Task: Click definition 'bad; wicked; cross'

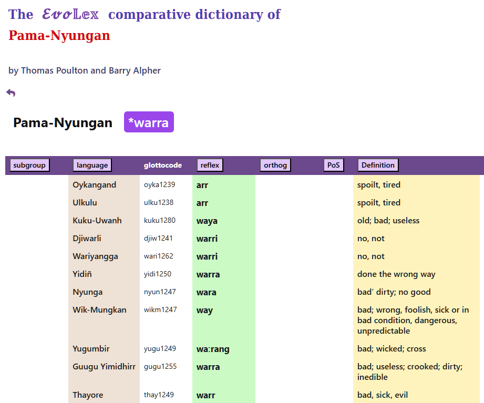Action: click(x=392, y=349)
